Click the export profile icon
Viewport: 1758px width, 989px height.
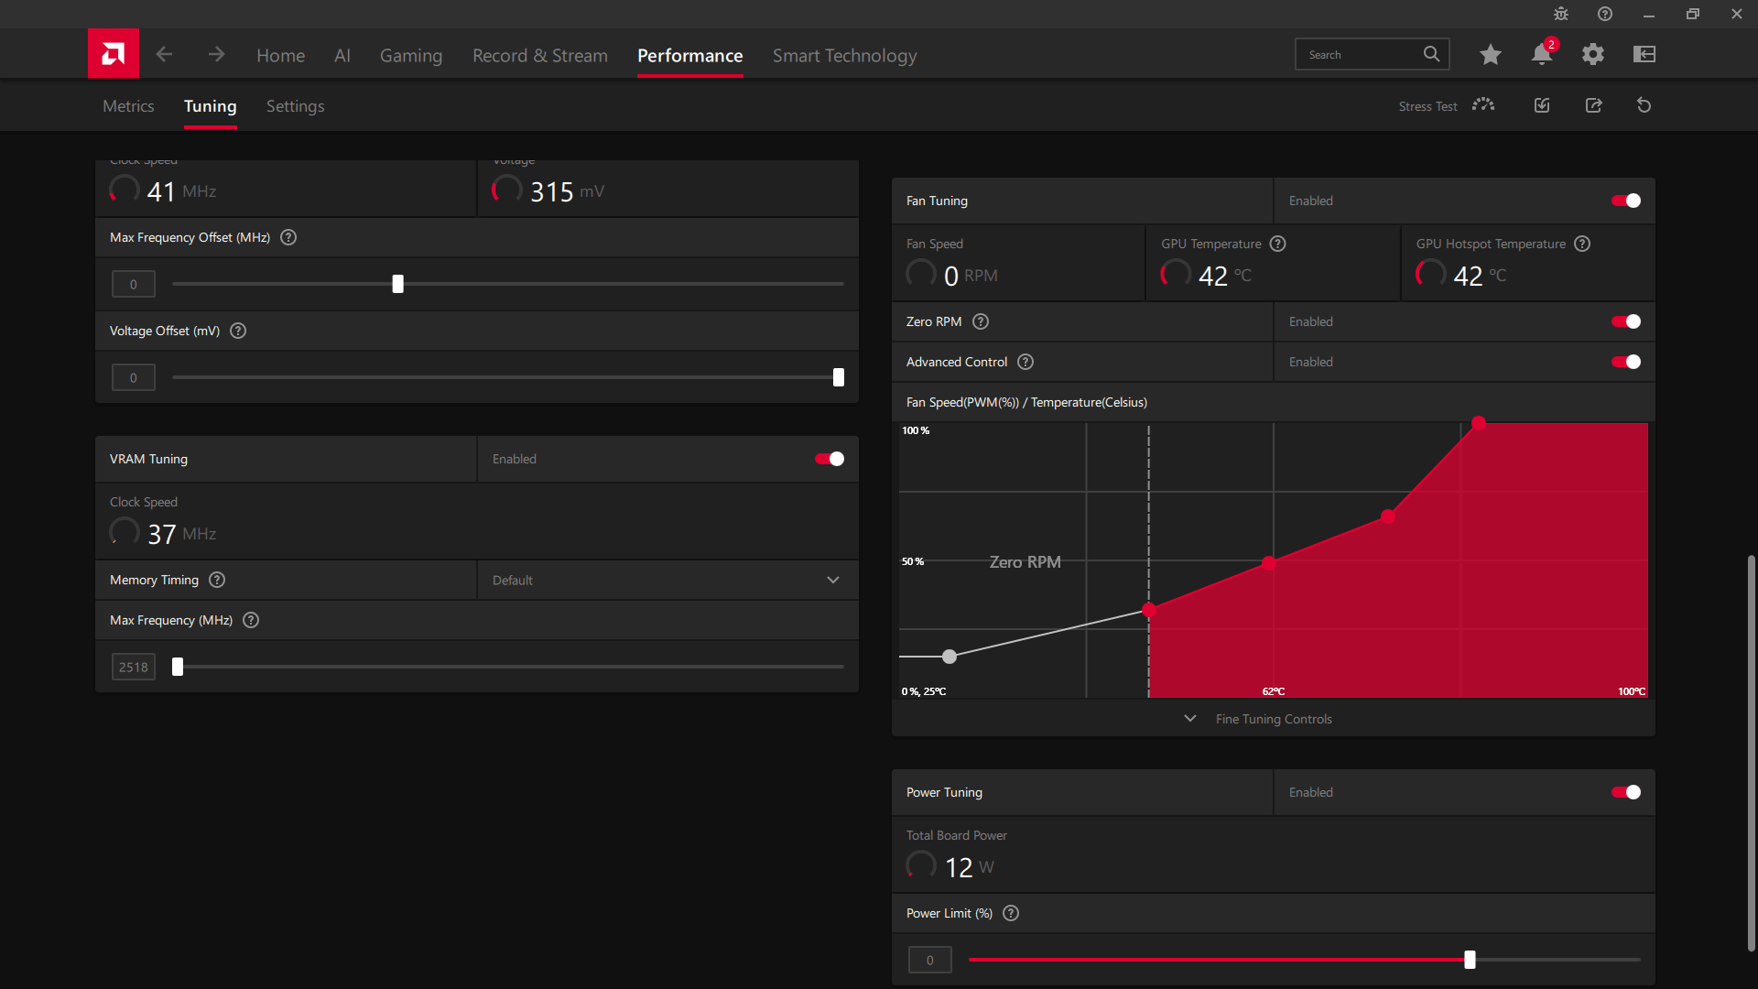click(1594, 105)
